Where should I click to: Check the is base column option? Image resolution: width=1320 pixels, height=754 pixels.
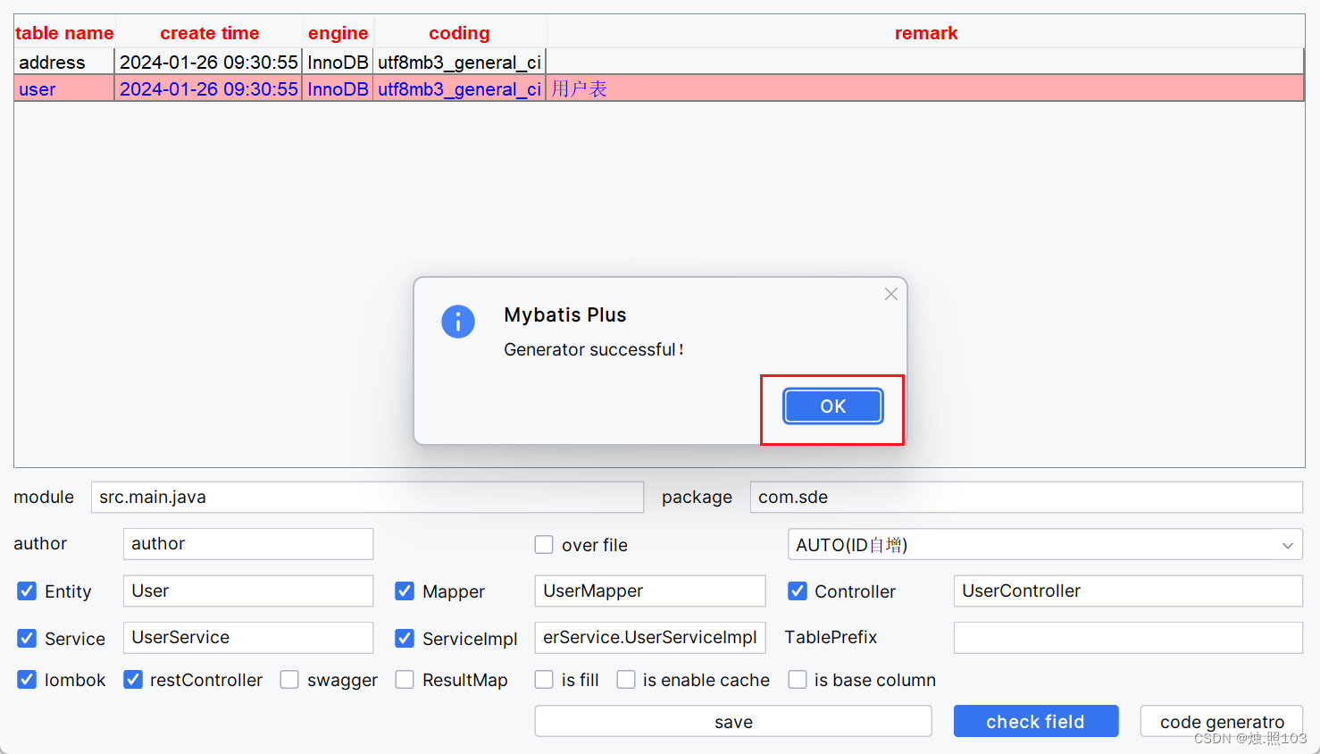coord(798,680)
